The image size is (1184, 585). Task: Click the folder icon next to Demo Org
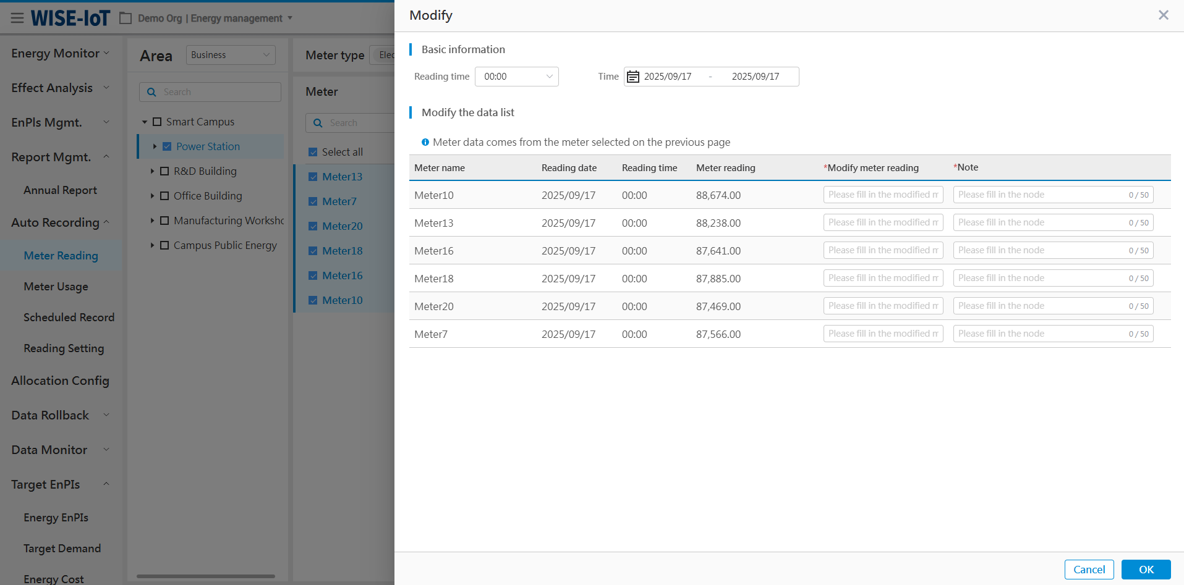click(126, 18)
